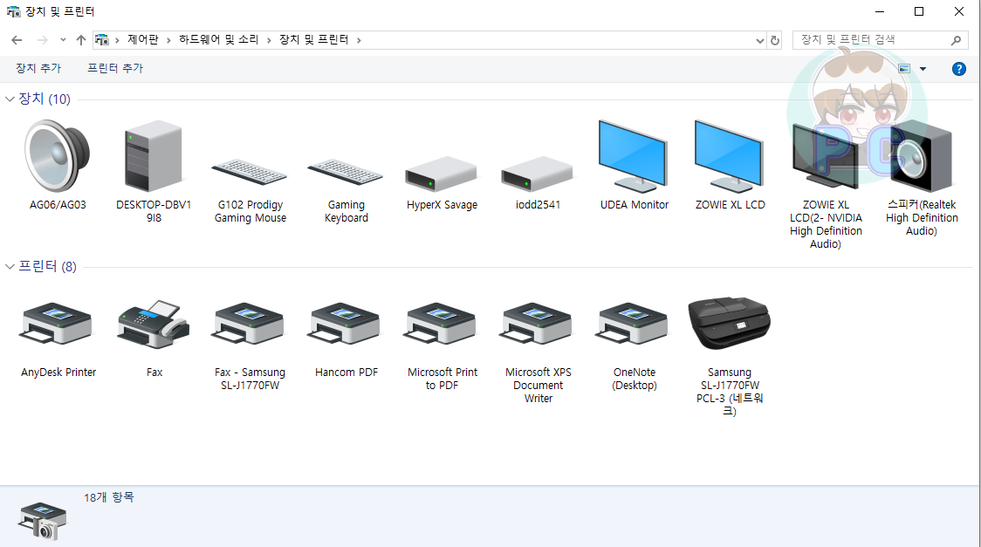The height and width of the screenshot is (547, 981).
Task: Click the details pane printer camera thumbnail
Action: [x=42, y=520]
